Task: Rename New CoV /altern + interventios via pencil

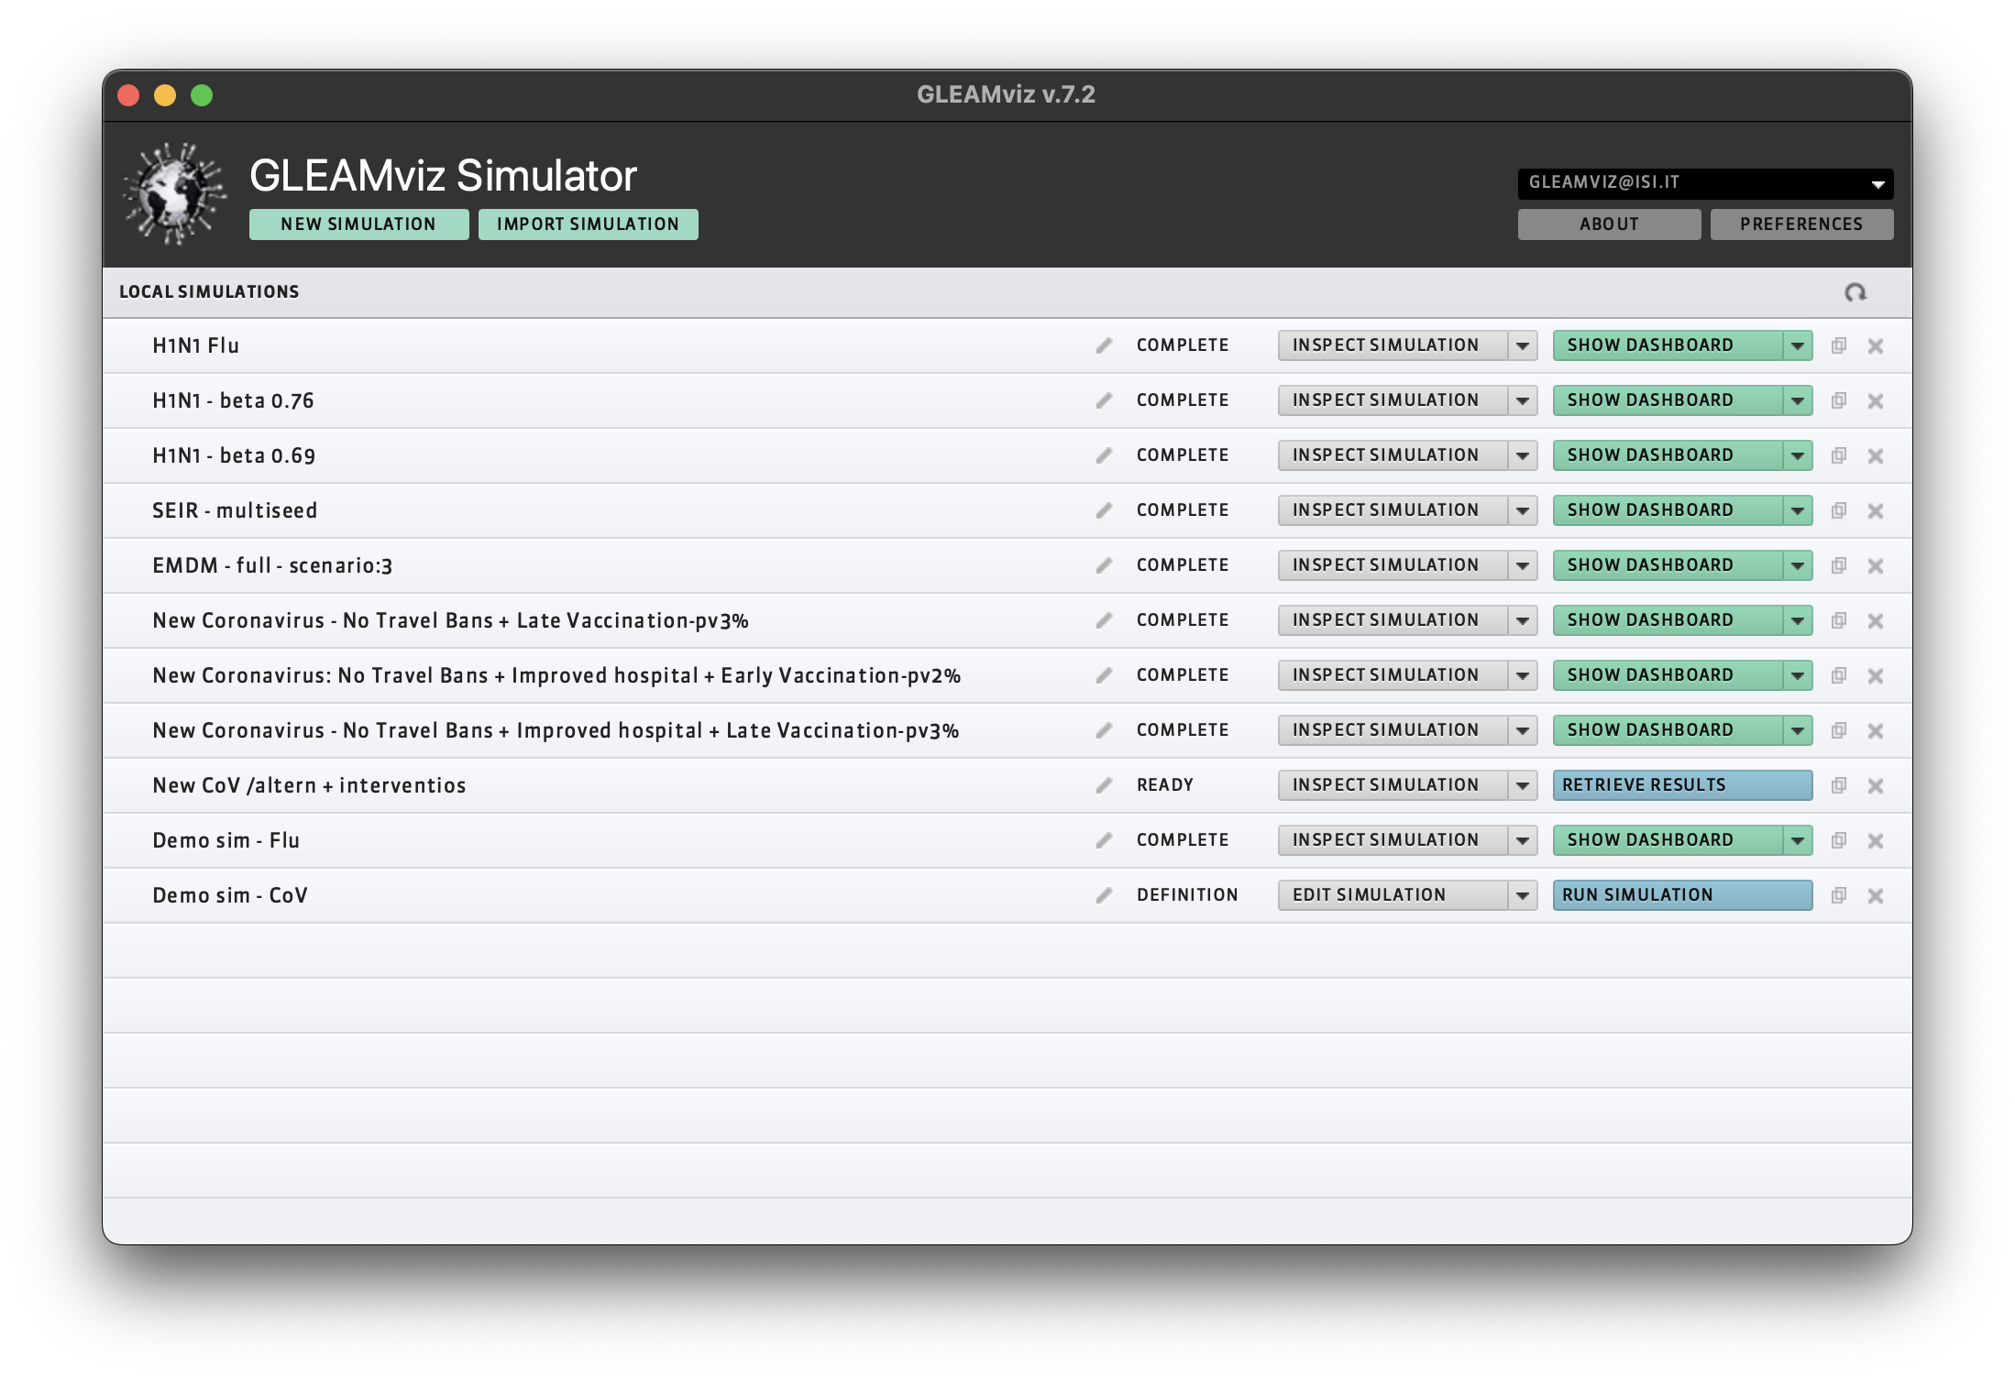Action: coord(1104,785)
